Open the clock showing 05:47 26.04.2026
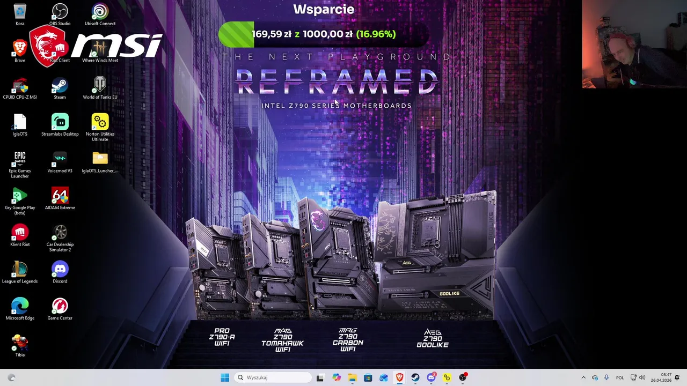Viewport: 687px width, 386px height. pos(661,377)
